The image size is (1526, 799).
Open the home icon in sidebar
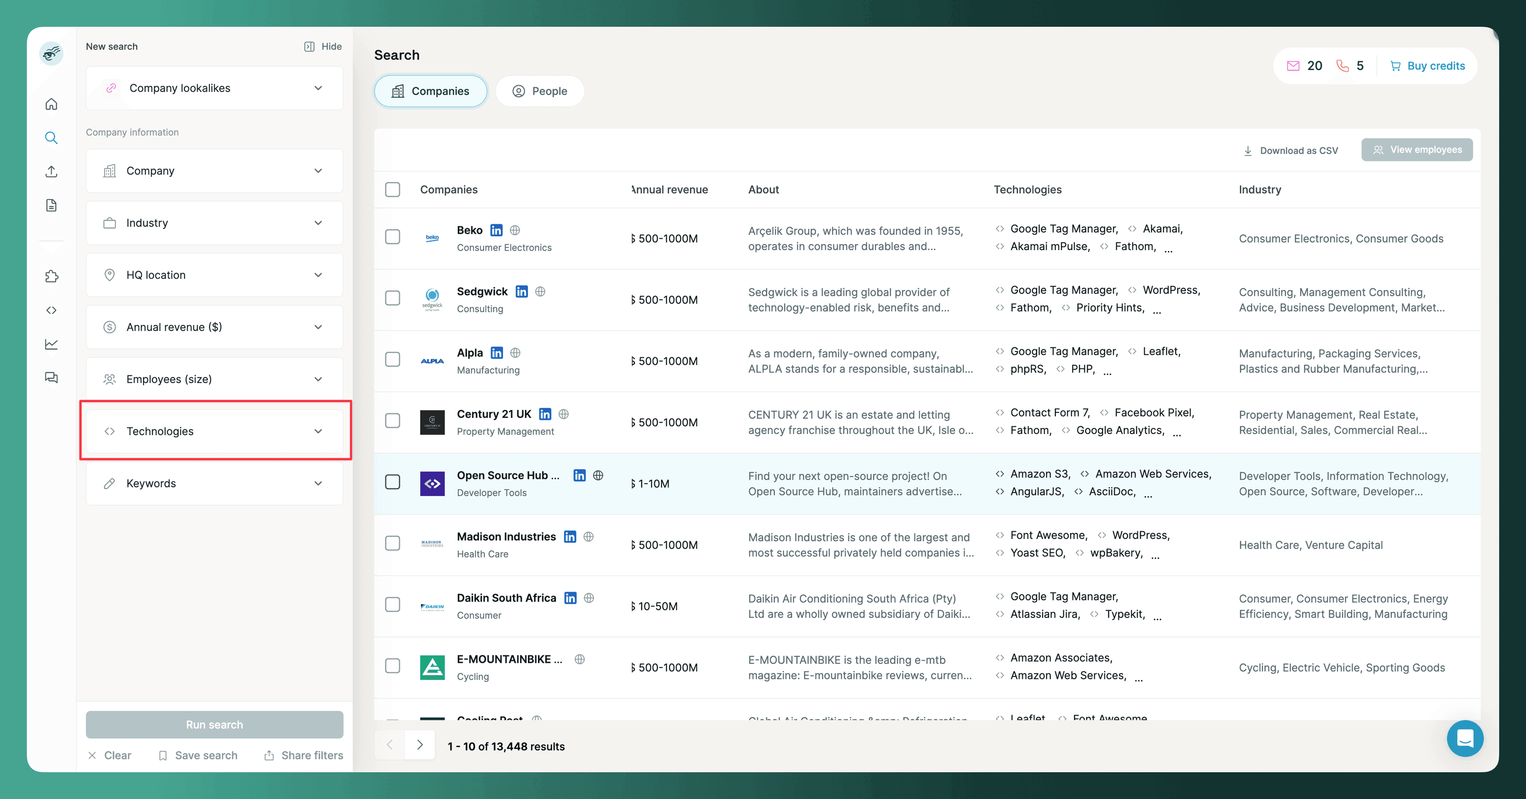pos(52,104)
